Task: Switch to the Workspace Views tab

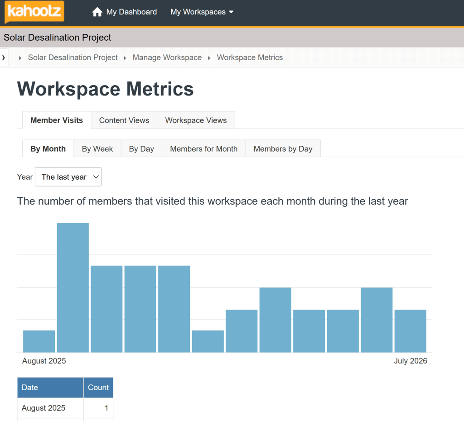Action: 196,120
